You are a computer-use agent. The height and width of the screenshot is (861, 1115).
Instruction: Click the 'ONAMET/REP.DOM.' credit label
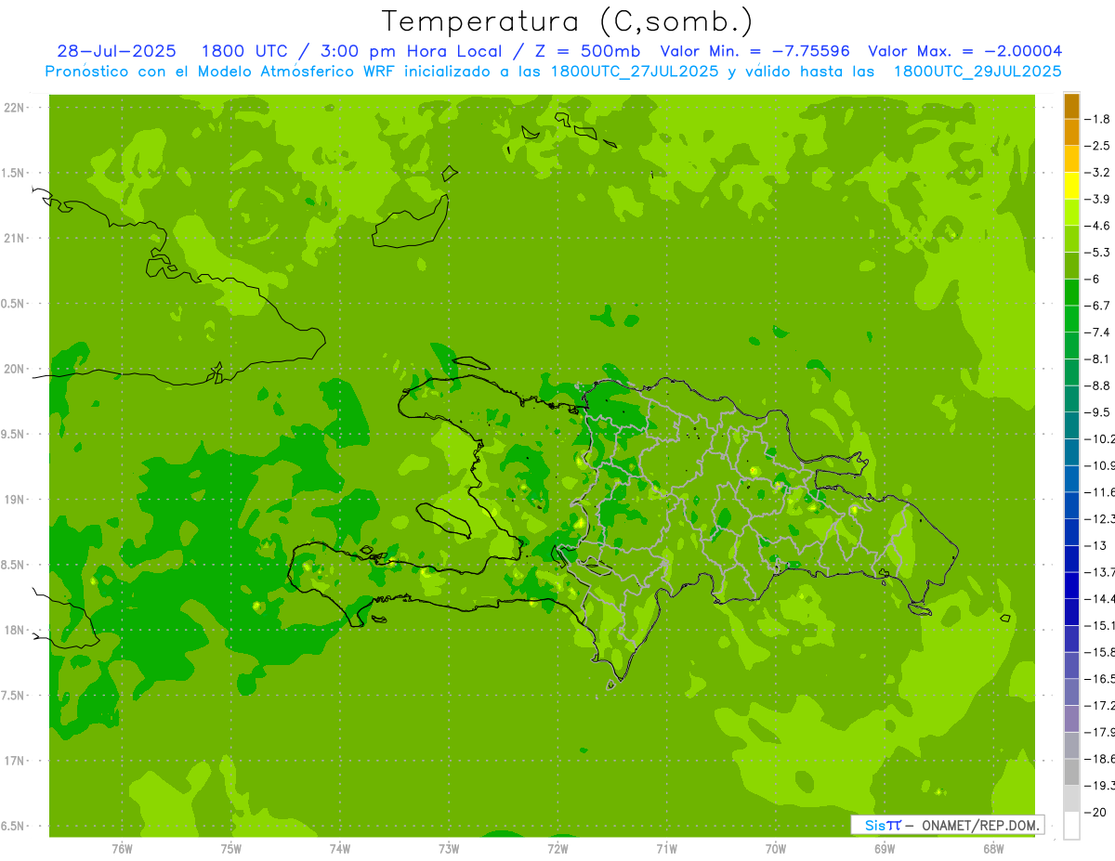point(980,825)
